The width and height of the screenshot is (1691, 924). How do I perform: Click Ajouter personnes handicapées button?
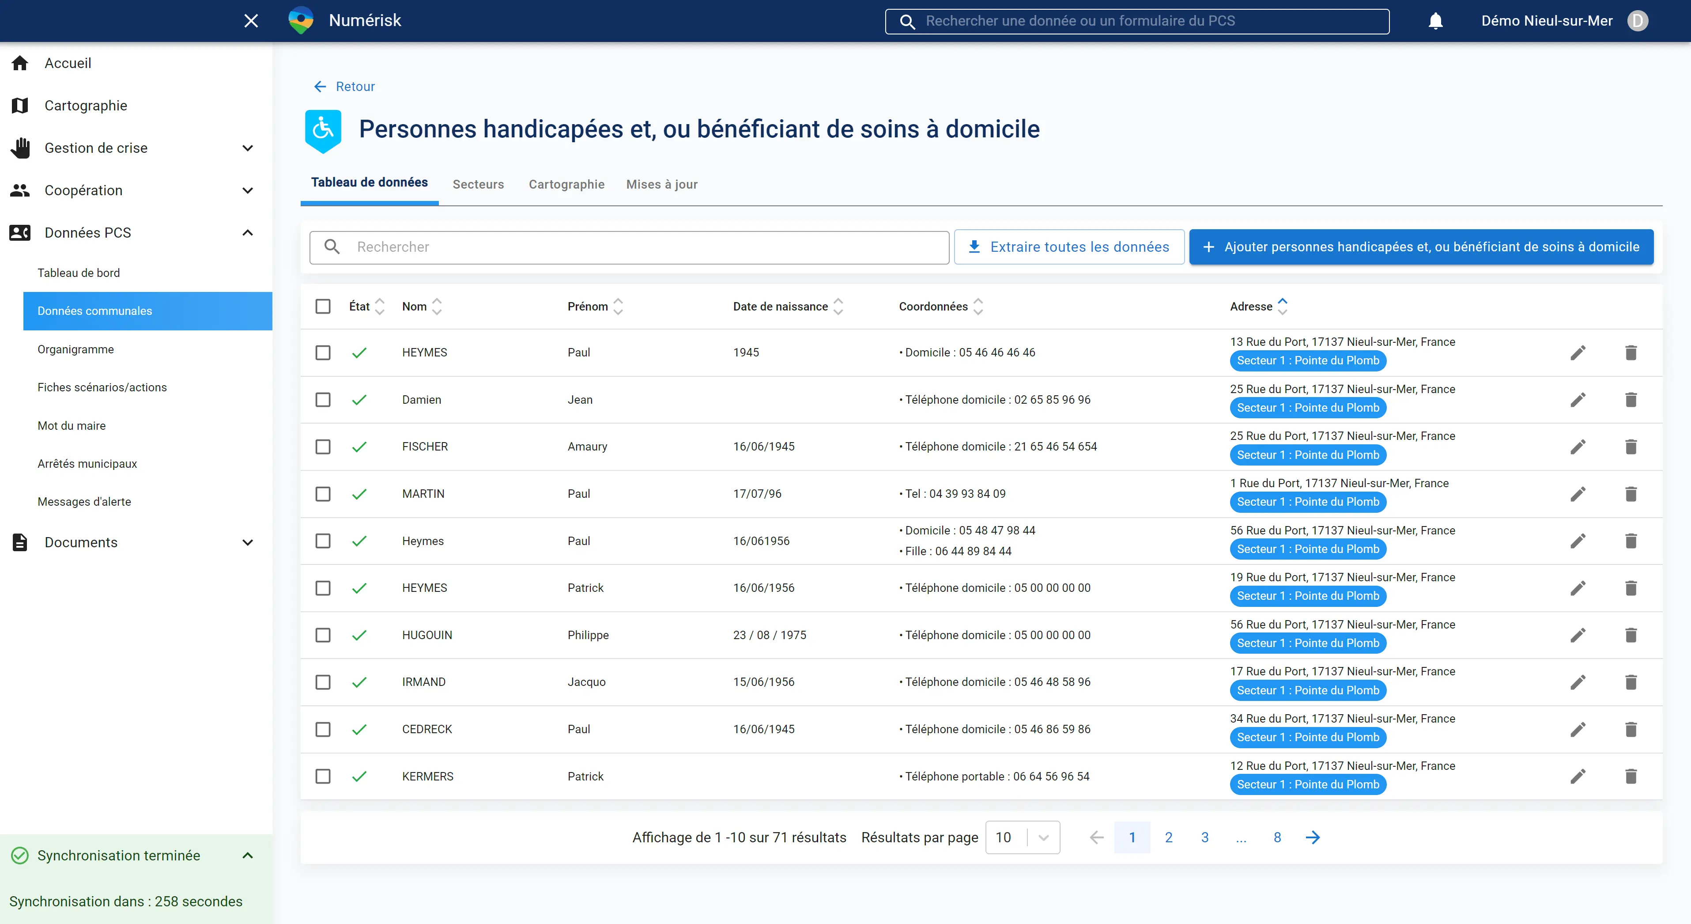point(1421,247)
